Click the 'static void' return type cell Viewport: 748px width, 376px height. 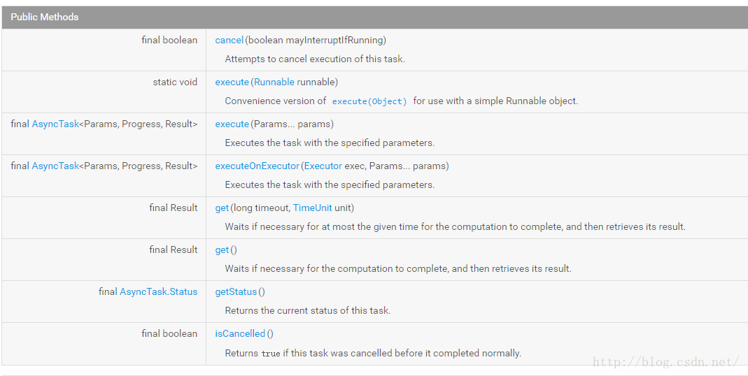tap(175, 82)
